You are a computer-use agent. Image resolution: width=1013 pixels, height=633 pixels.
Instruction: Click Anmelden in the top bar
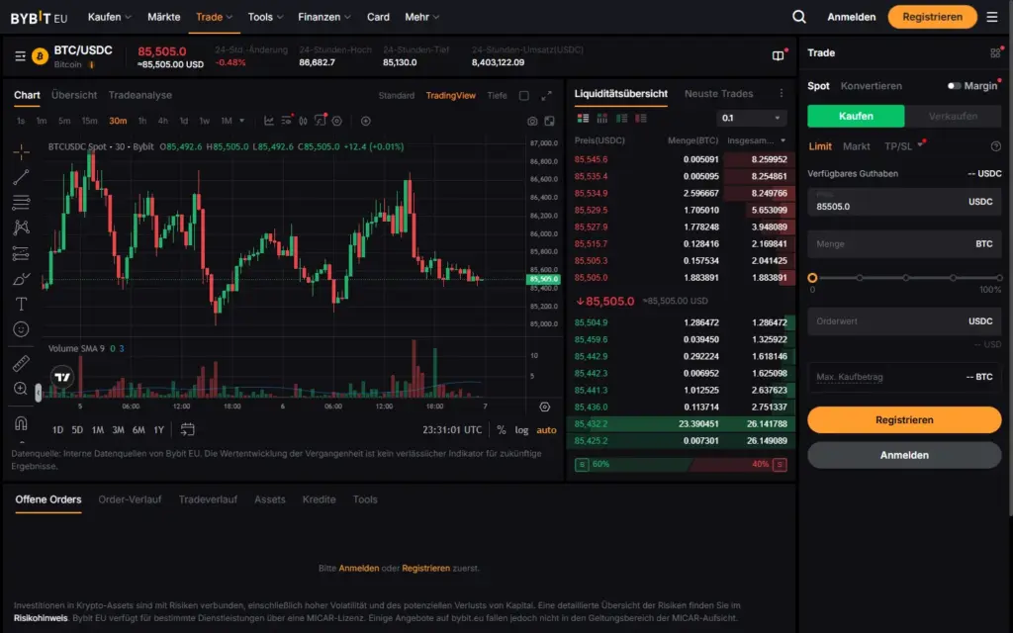click(x=852, y=17)
